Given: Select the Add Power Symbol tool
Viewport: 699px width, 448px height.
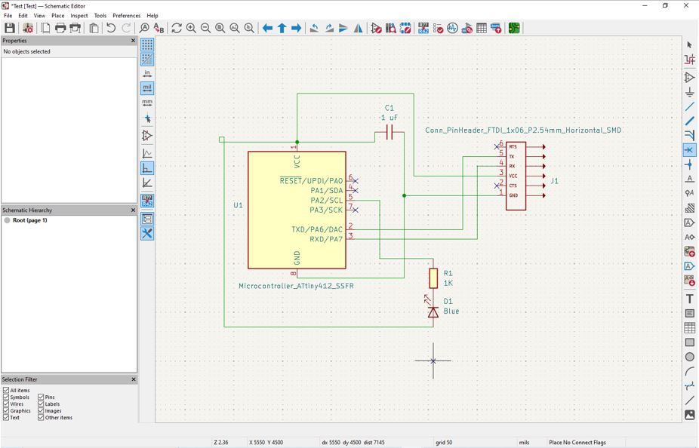Looking at the screenshot, I should click(689, 92).
